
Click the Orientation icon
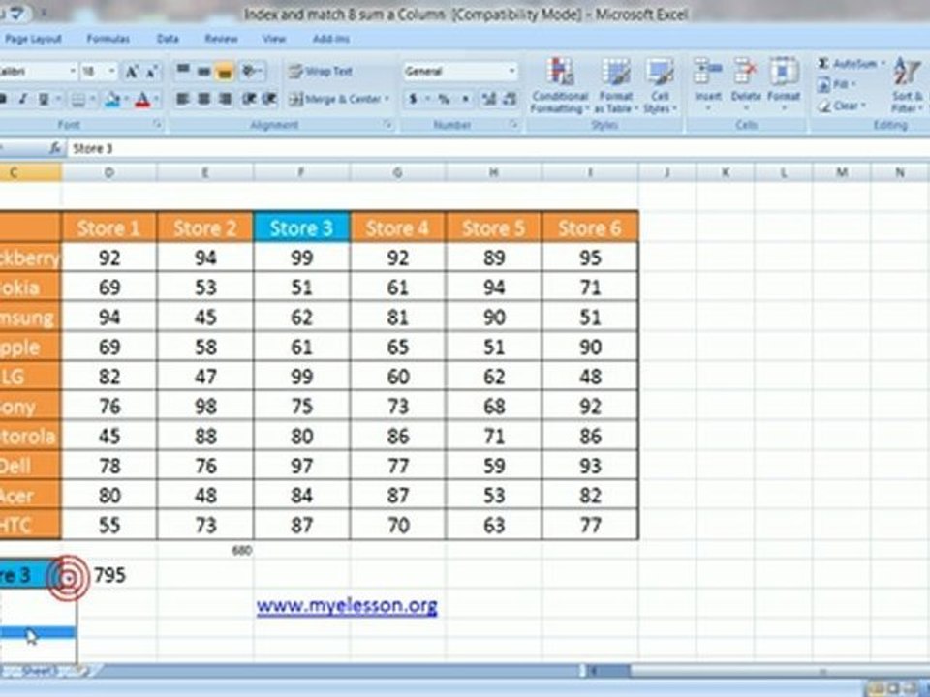[x=251, y=72]
